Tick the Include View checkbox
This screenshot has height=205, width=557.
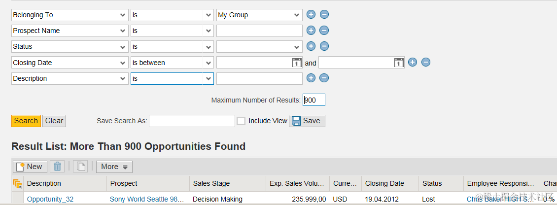pyautogui.click(x=241, y=121)
